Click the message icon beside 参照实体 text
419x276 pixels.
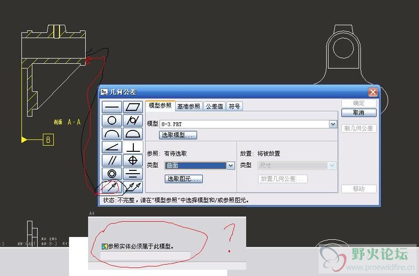tap(104, 246)
